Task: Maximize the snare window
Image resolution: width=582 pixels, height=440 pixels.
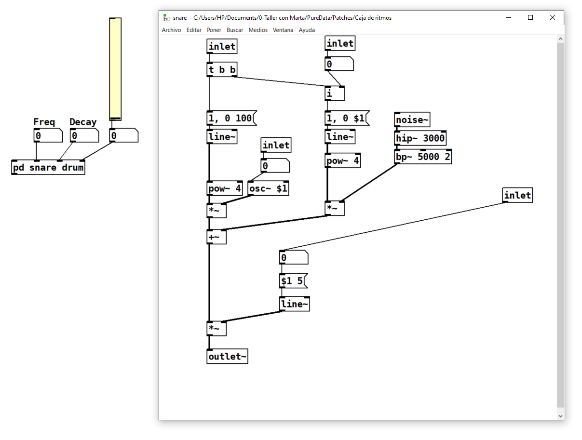Action: pos(530,17)
